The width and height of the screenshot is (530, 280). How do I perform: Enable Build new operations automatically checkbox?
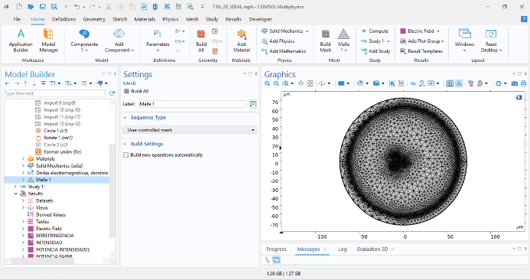(125, 155)
